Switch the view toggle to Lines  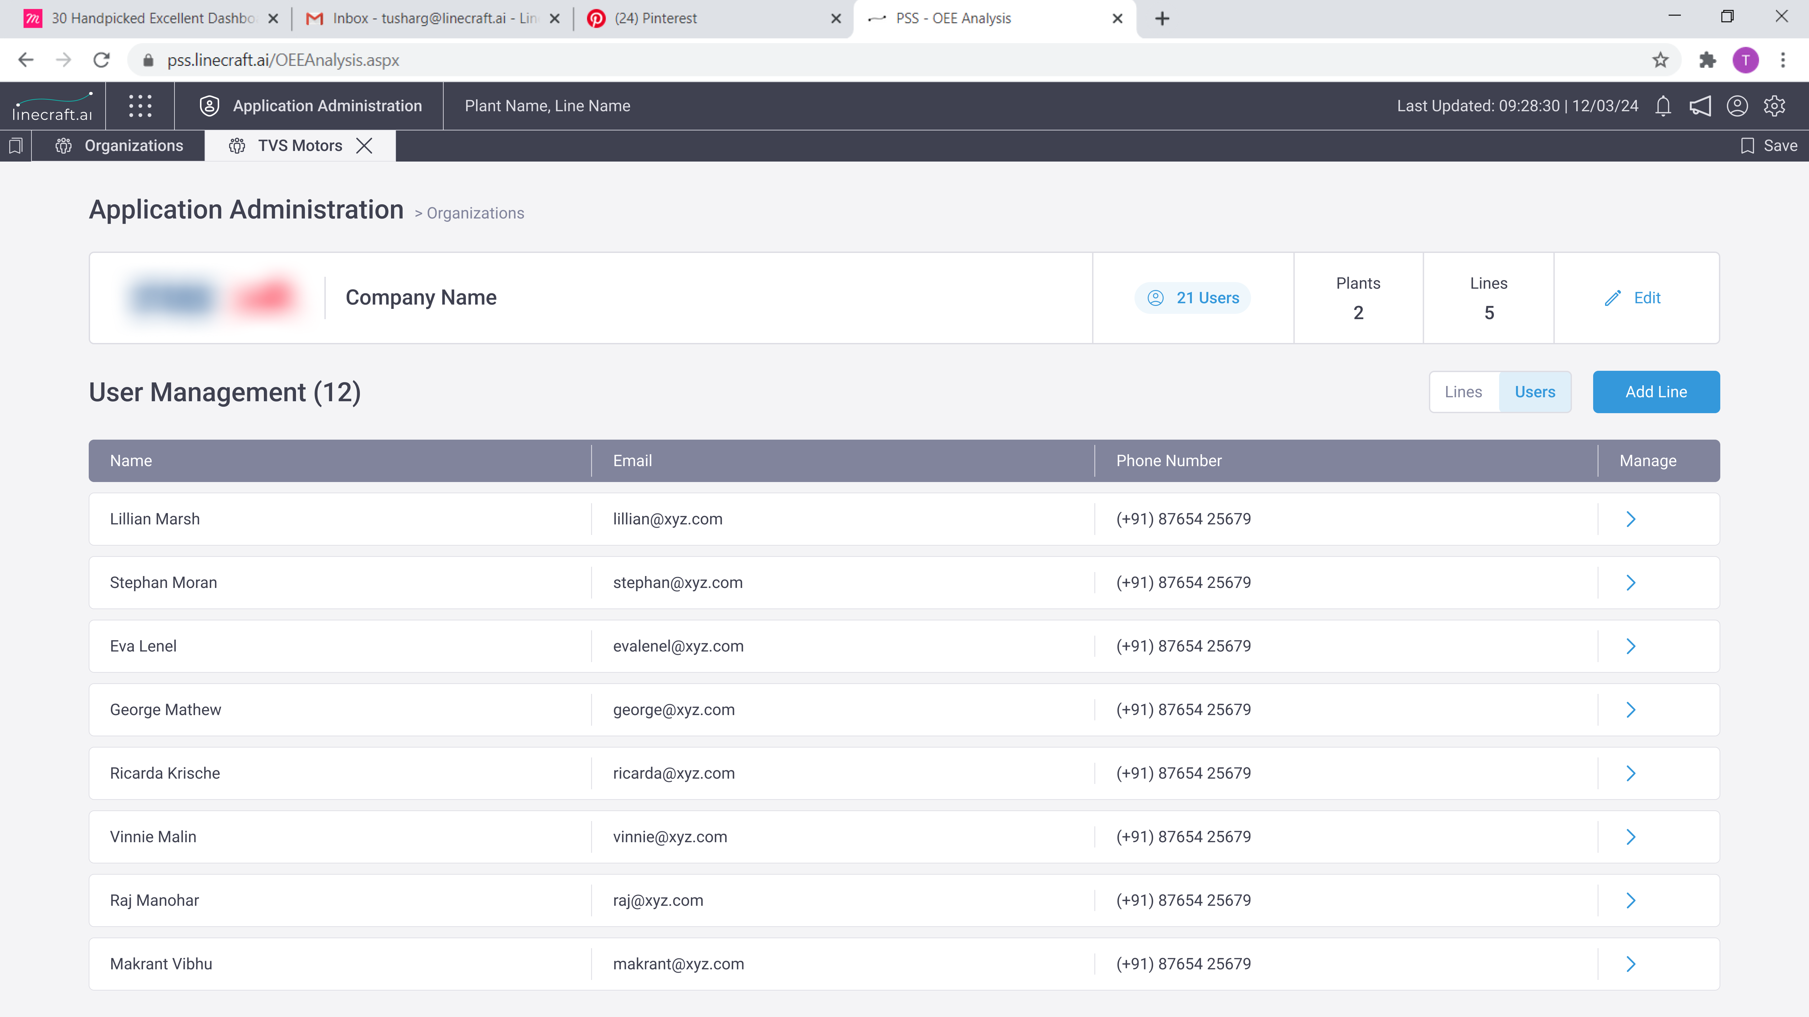click(1463, 392)
